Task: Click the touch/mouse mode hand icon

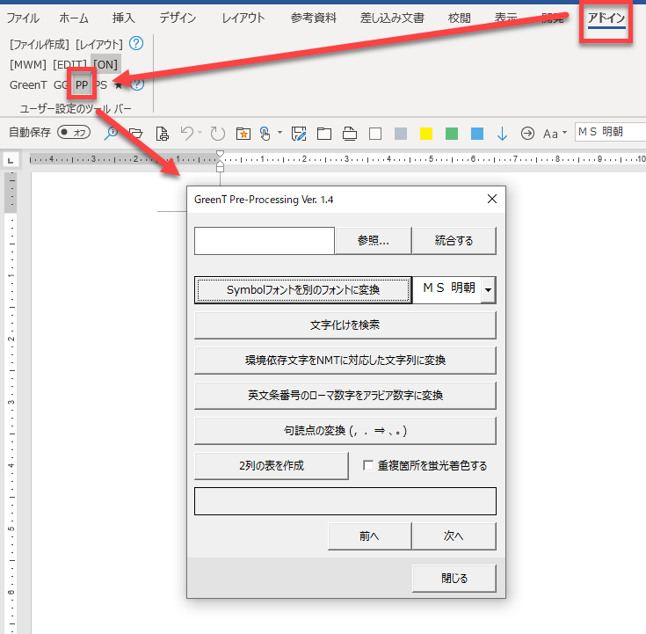Action: 265,134
